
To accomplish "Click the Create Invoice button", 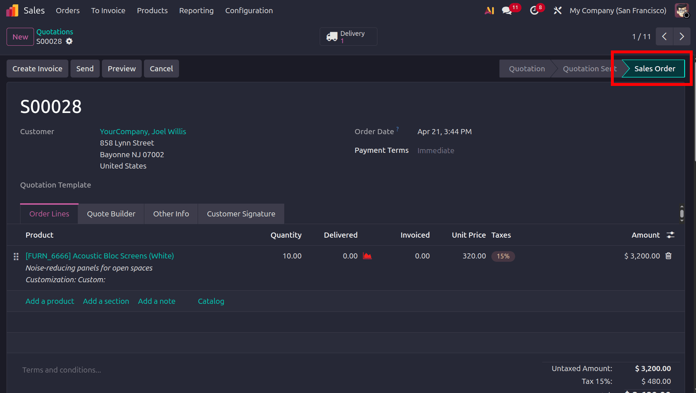I will point(37,68).
